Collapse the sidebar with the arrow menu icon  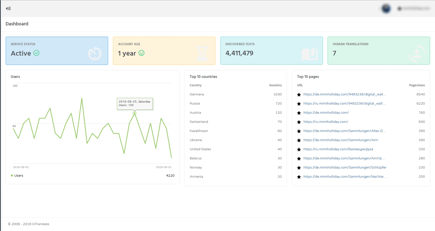click(x=8, y=8)
